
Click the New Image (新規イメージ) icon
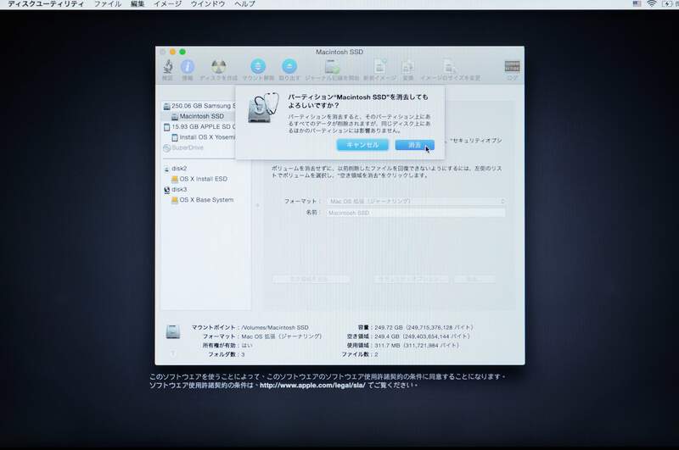tap(379, 67)
